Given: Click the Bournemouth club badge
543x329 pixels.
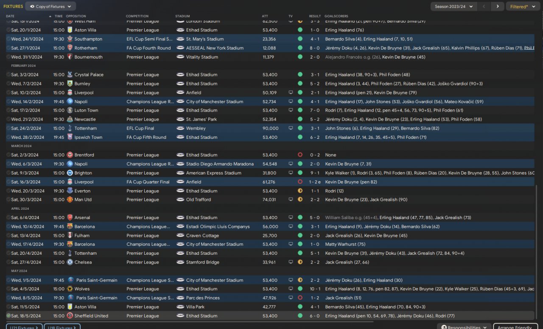Looking at the screenshot, I should pyautogui.click(x=70, y=57).
